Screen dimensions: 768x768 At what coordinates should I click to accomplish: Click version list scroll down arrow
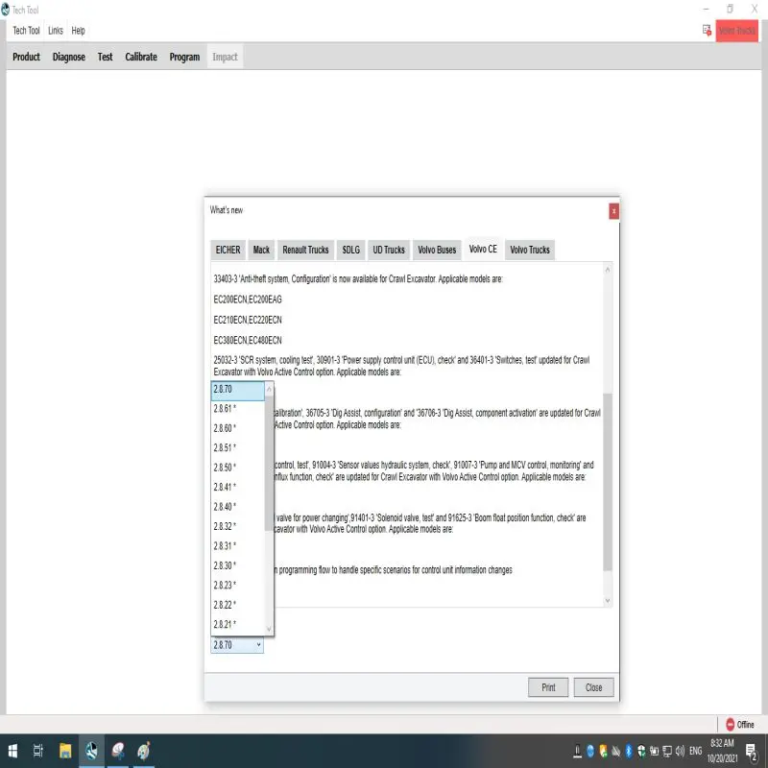click(x=269, y=629)
